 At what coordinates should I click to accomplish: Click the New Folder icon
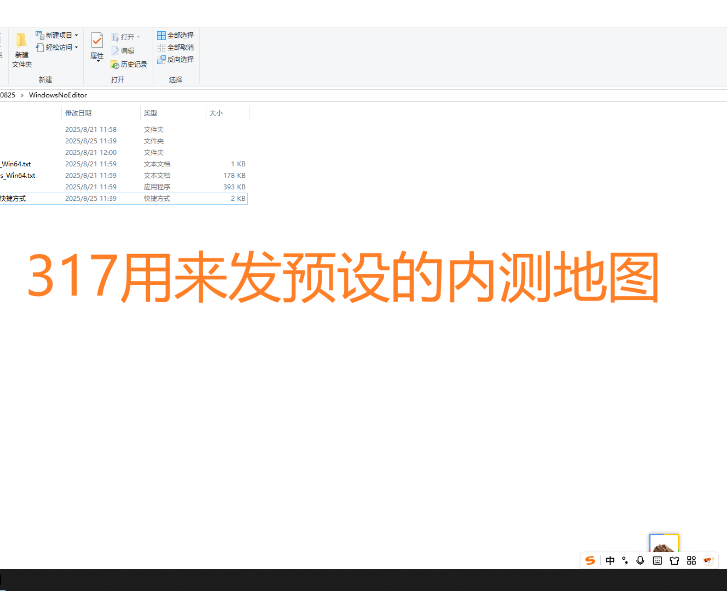coord(21,41)
